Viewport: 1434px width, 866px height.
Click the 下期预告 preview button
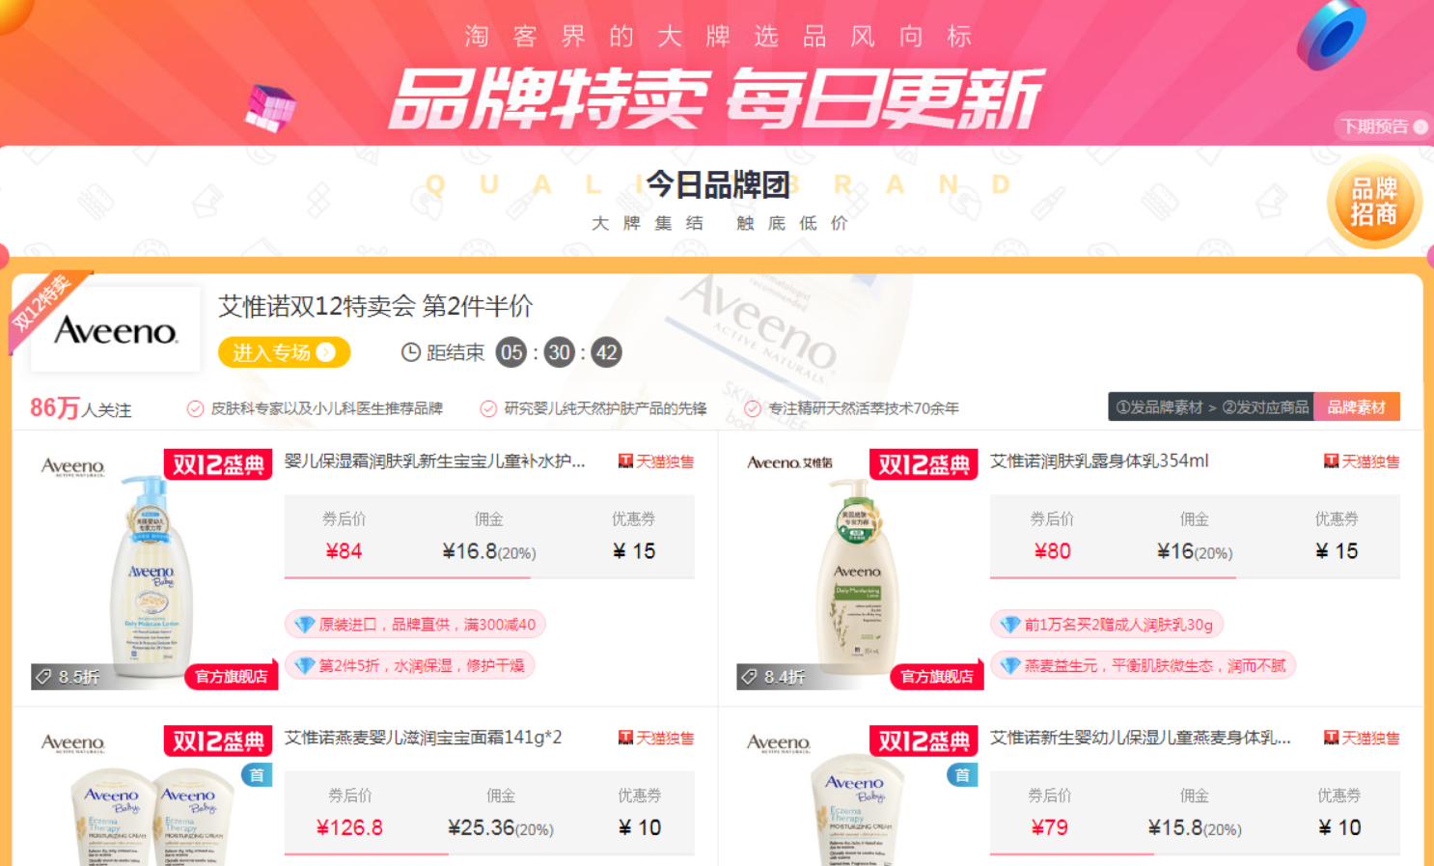(x=1384, y=126)
